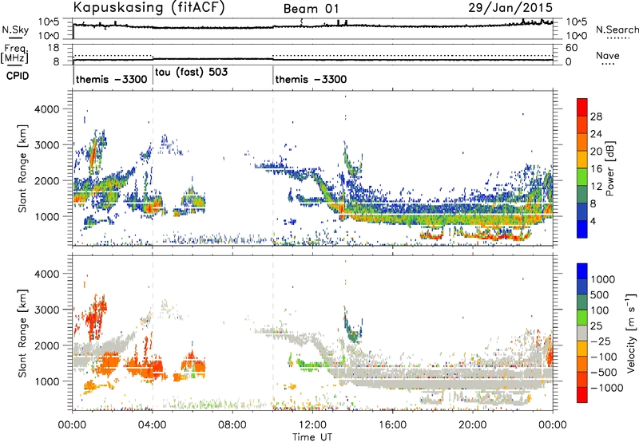The width and height of the screenshot is (639, 442).
Task: Click the '1000' tick on the Velocity scale
Action: pos(602,279)
